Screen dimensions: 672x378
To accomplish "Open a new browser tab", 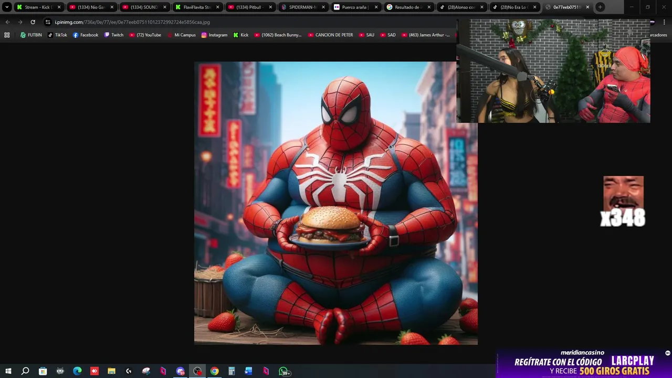I will 600,7.
